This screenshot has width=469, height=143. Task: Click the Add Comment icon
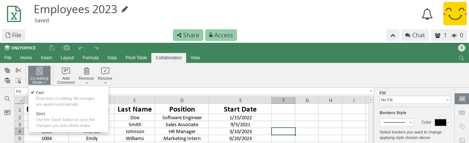66,71
